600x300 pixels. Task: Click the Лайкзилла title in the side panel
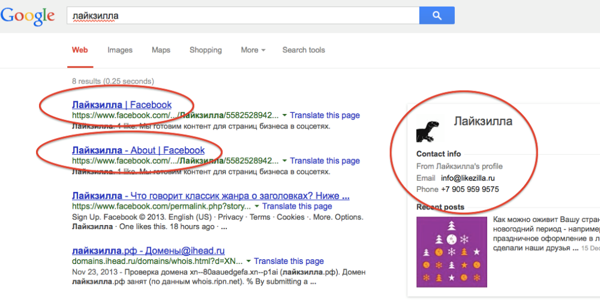tap(483, 122)
